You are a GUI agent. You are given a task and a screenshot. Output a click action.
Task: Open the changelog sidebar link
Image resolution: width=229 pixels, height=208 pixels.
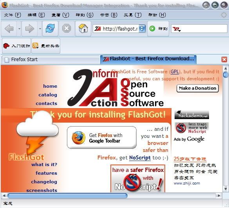[x=44, y=182]
